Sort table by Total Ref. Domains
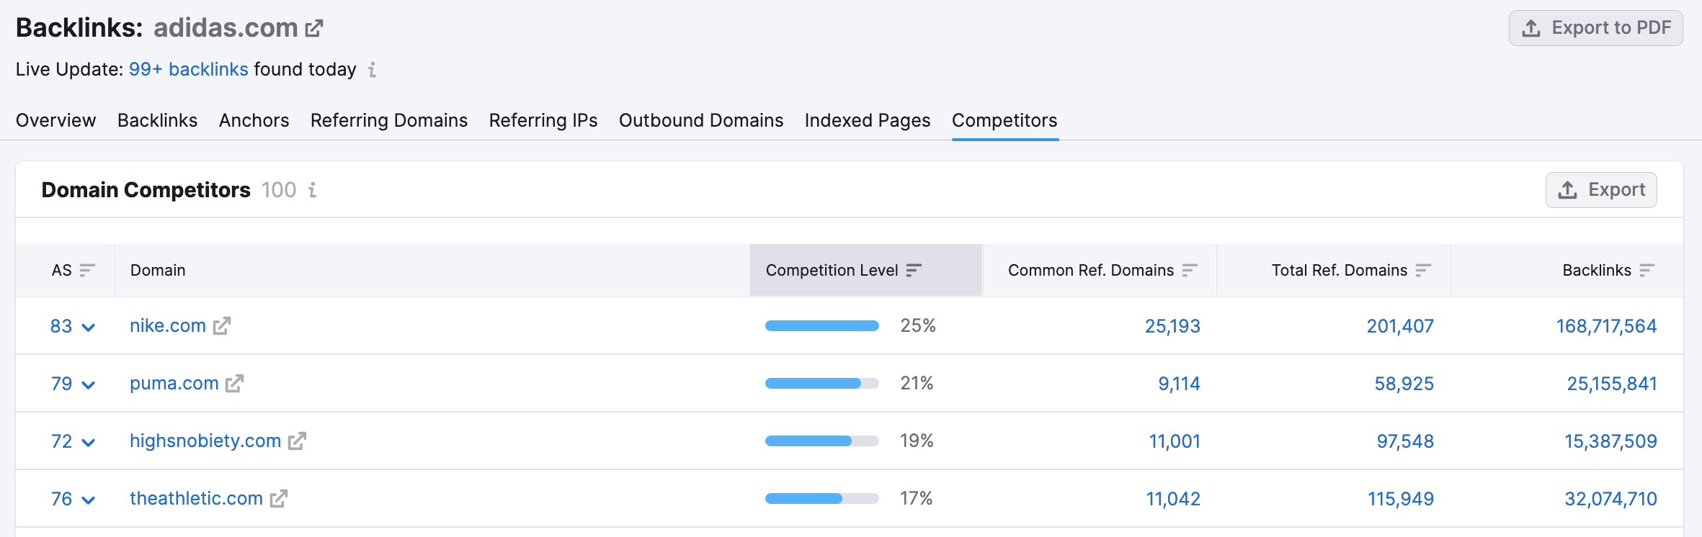Screen dimensions: 1702x537 (1422, 271)
